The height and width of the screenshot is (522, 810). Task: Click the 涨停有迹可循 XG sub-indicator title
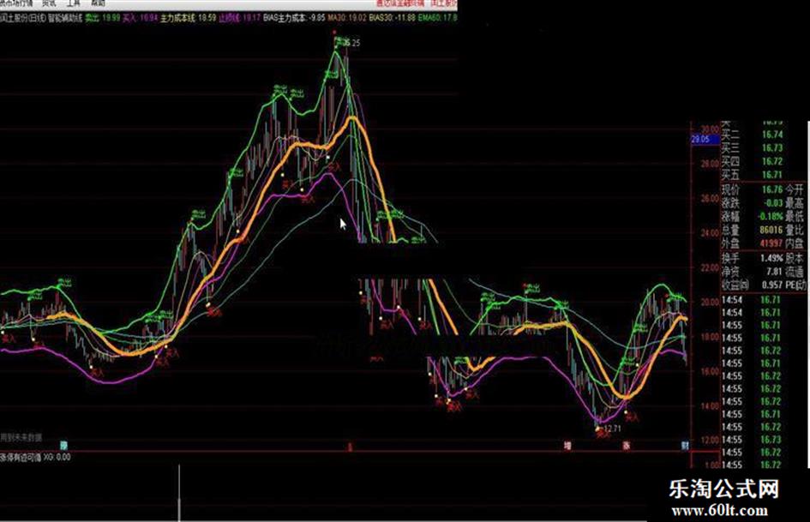click(35, 458)
